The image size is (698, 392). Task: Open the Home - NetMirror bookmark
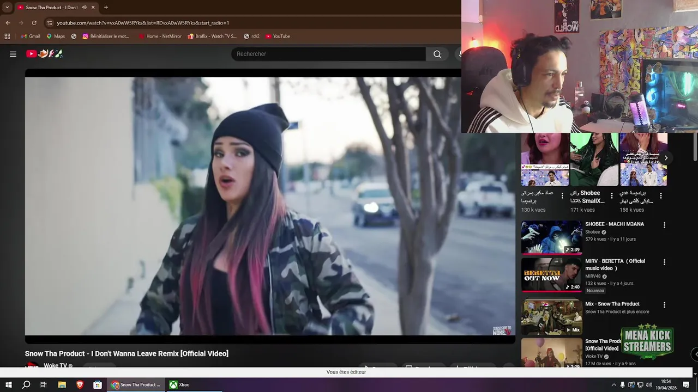click(160, 36)
